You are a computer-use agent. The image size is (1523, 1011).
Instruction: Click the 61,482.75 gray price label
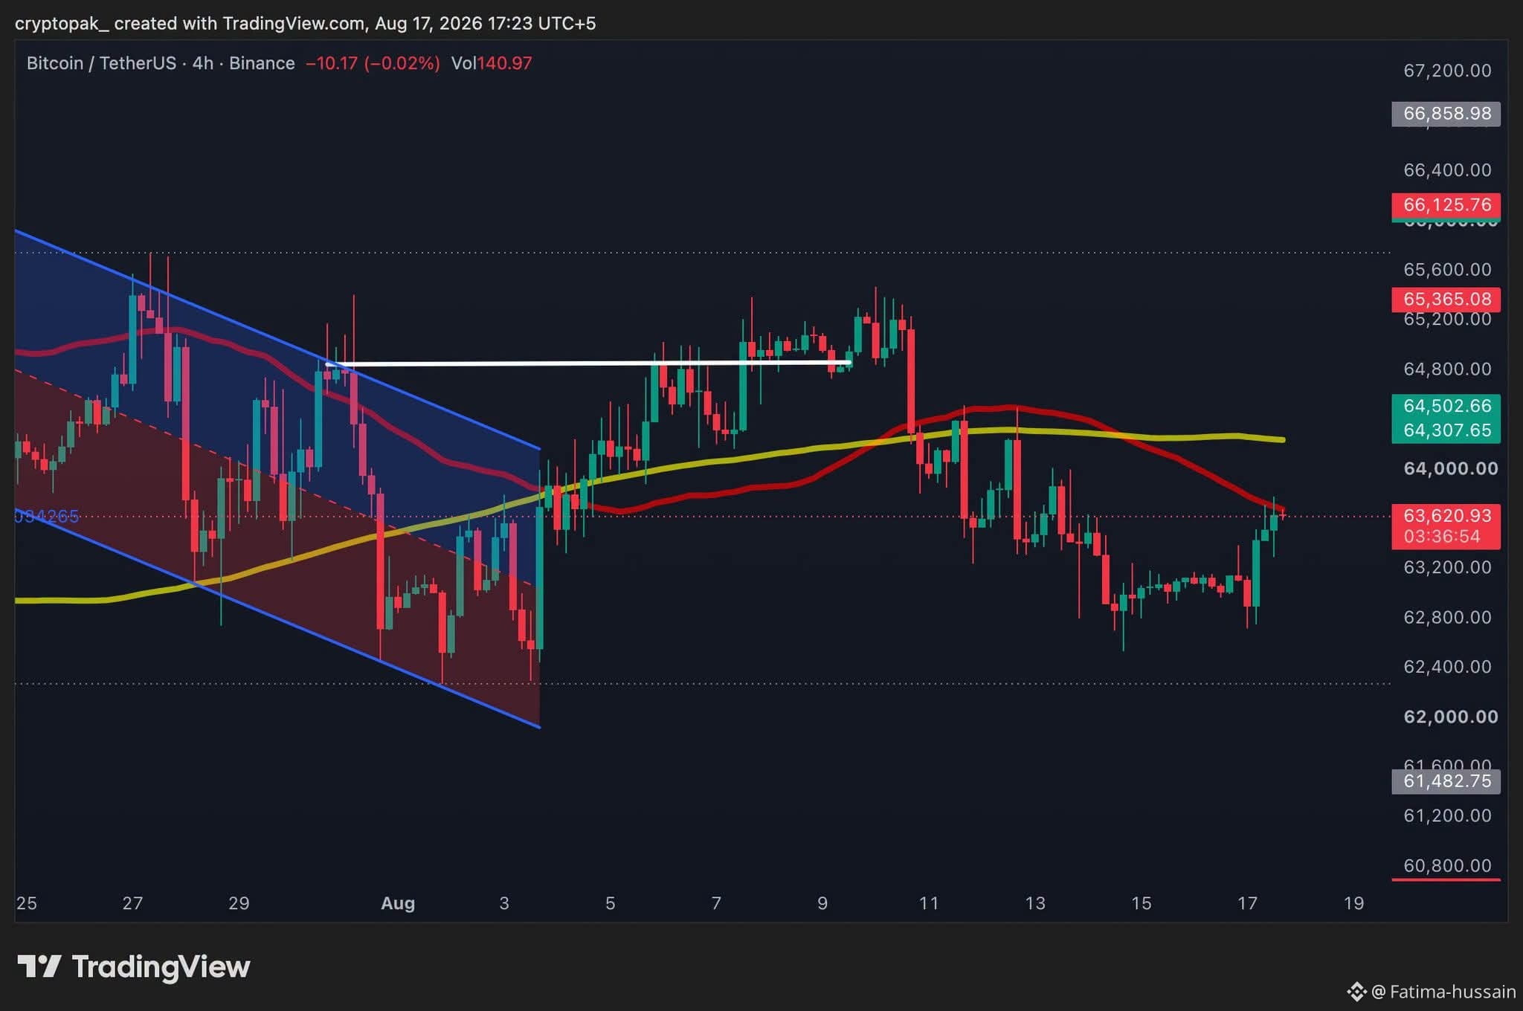[x=1446, y=781]
